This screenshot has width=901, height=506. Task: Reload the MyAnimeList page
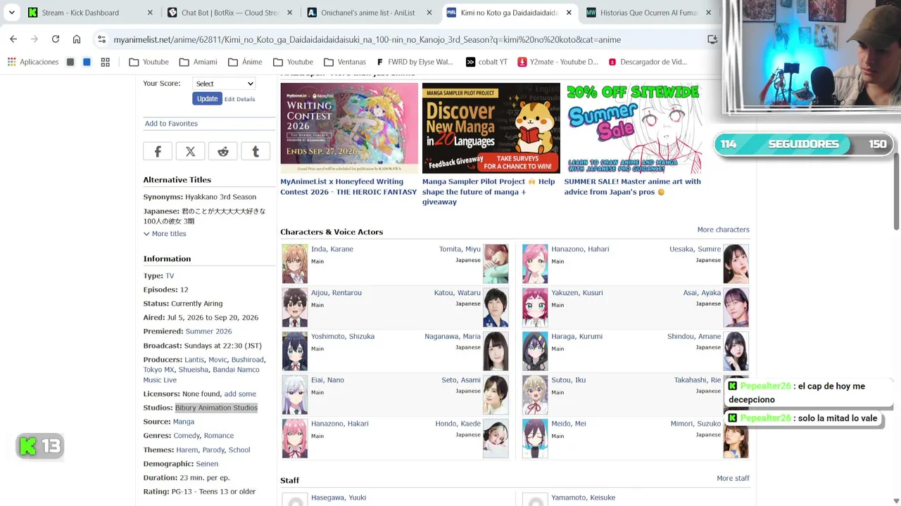56,39
